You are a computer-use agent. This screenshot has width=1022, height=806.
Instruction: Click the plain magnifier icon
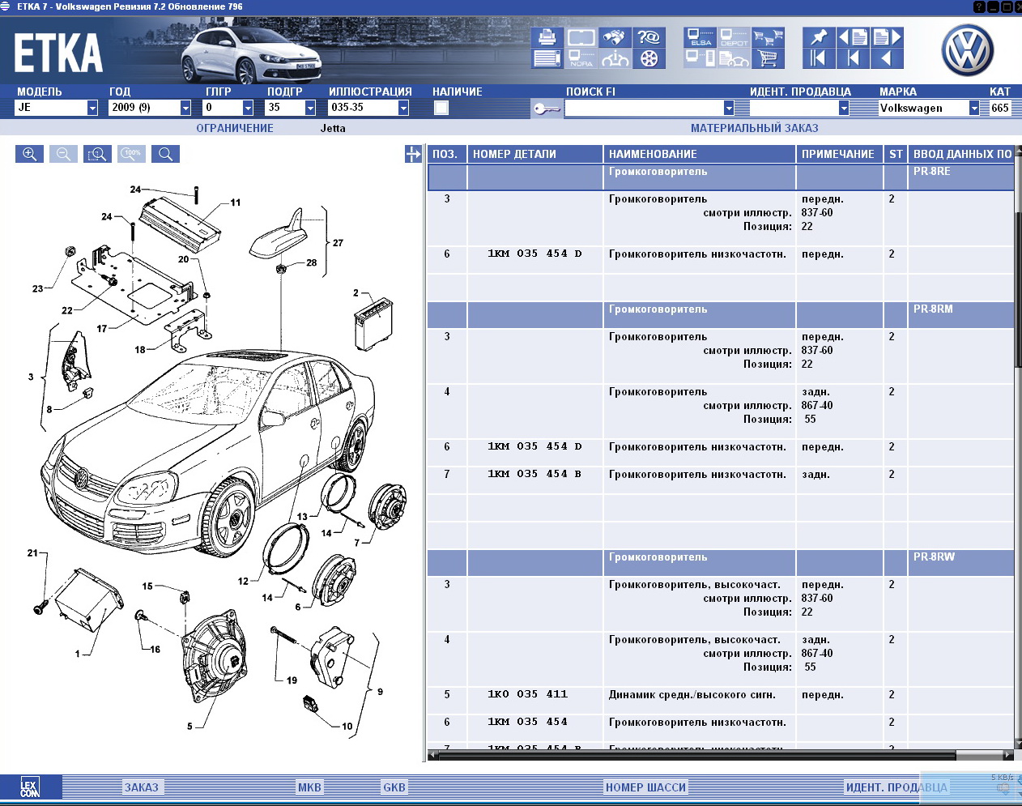click(165, 154)
